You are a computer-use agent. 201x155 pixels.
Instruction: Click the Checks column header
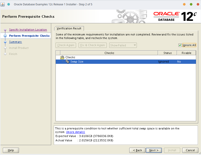coord(109,53)
